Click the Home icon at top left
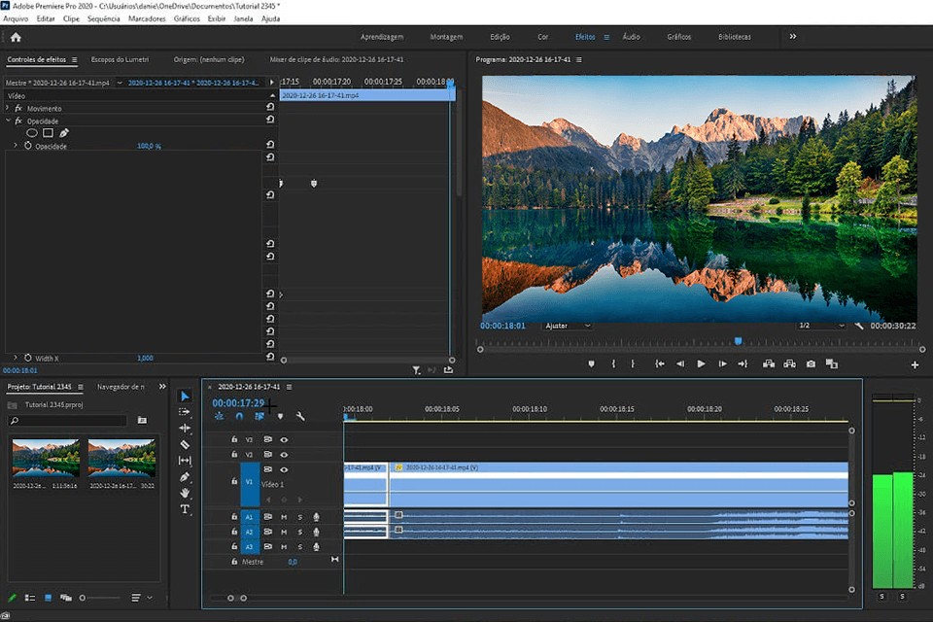 [15, 37]
